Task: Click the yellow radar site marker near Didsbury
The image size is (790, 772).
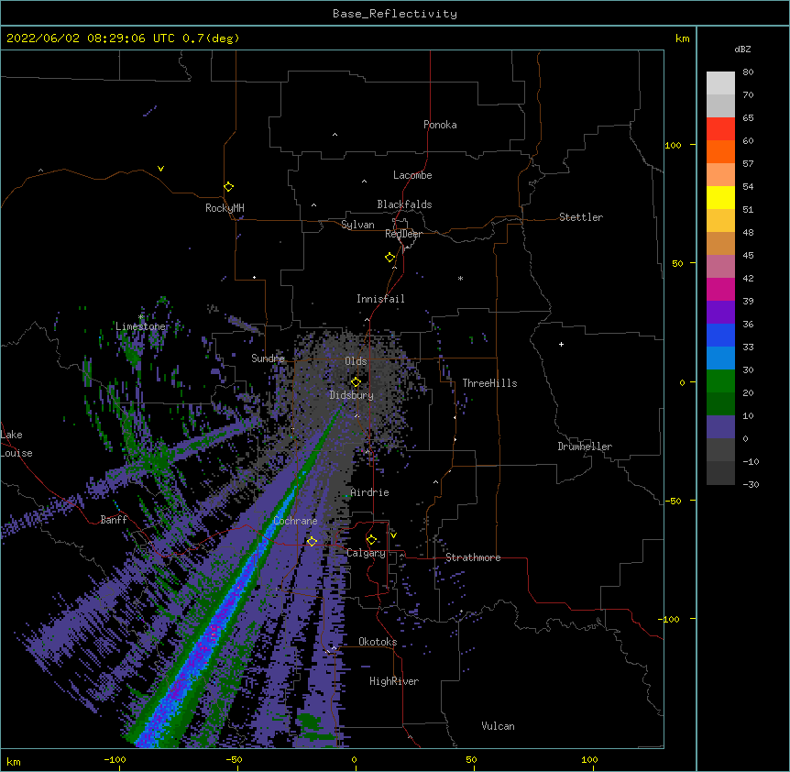Action: click(356, 382)
